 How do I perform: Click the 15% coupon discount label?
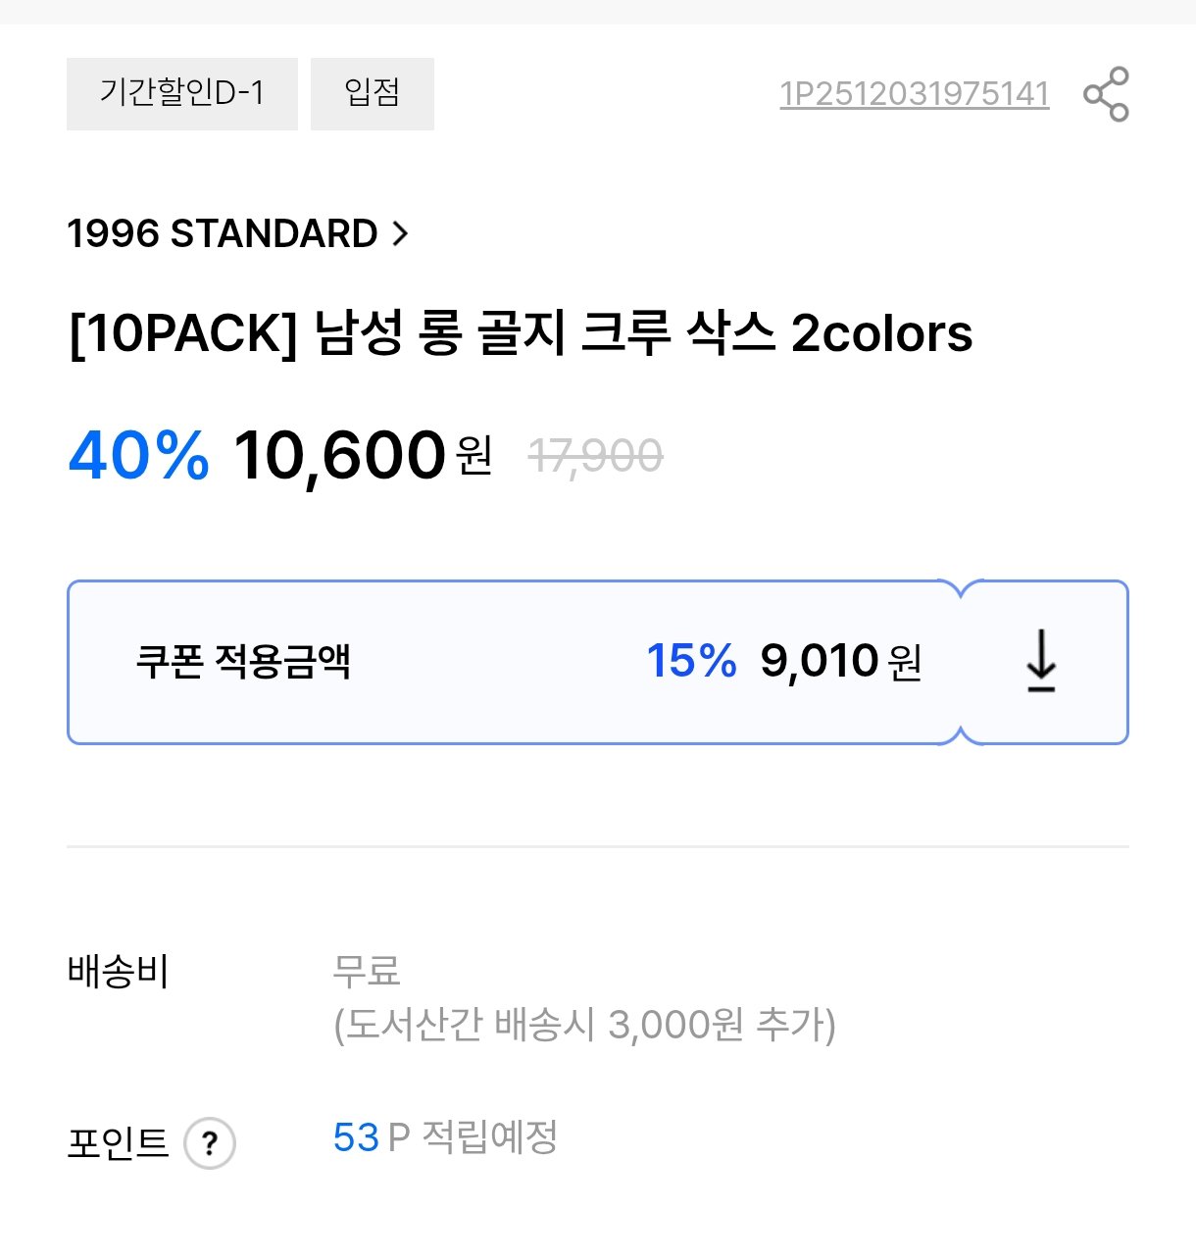click(691, 661)
